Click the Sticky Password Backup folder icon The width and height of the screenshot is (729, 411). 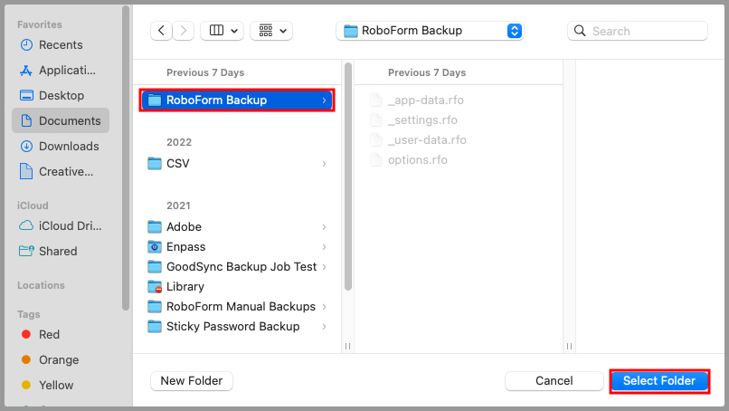pos(155,327)
